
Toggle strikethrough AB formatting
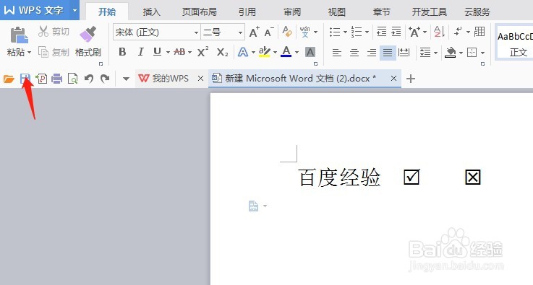coord(179,52)
